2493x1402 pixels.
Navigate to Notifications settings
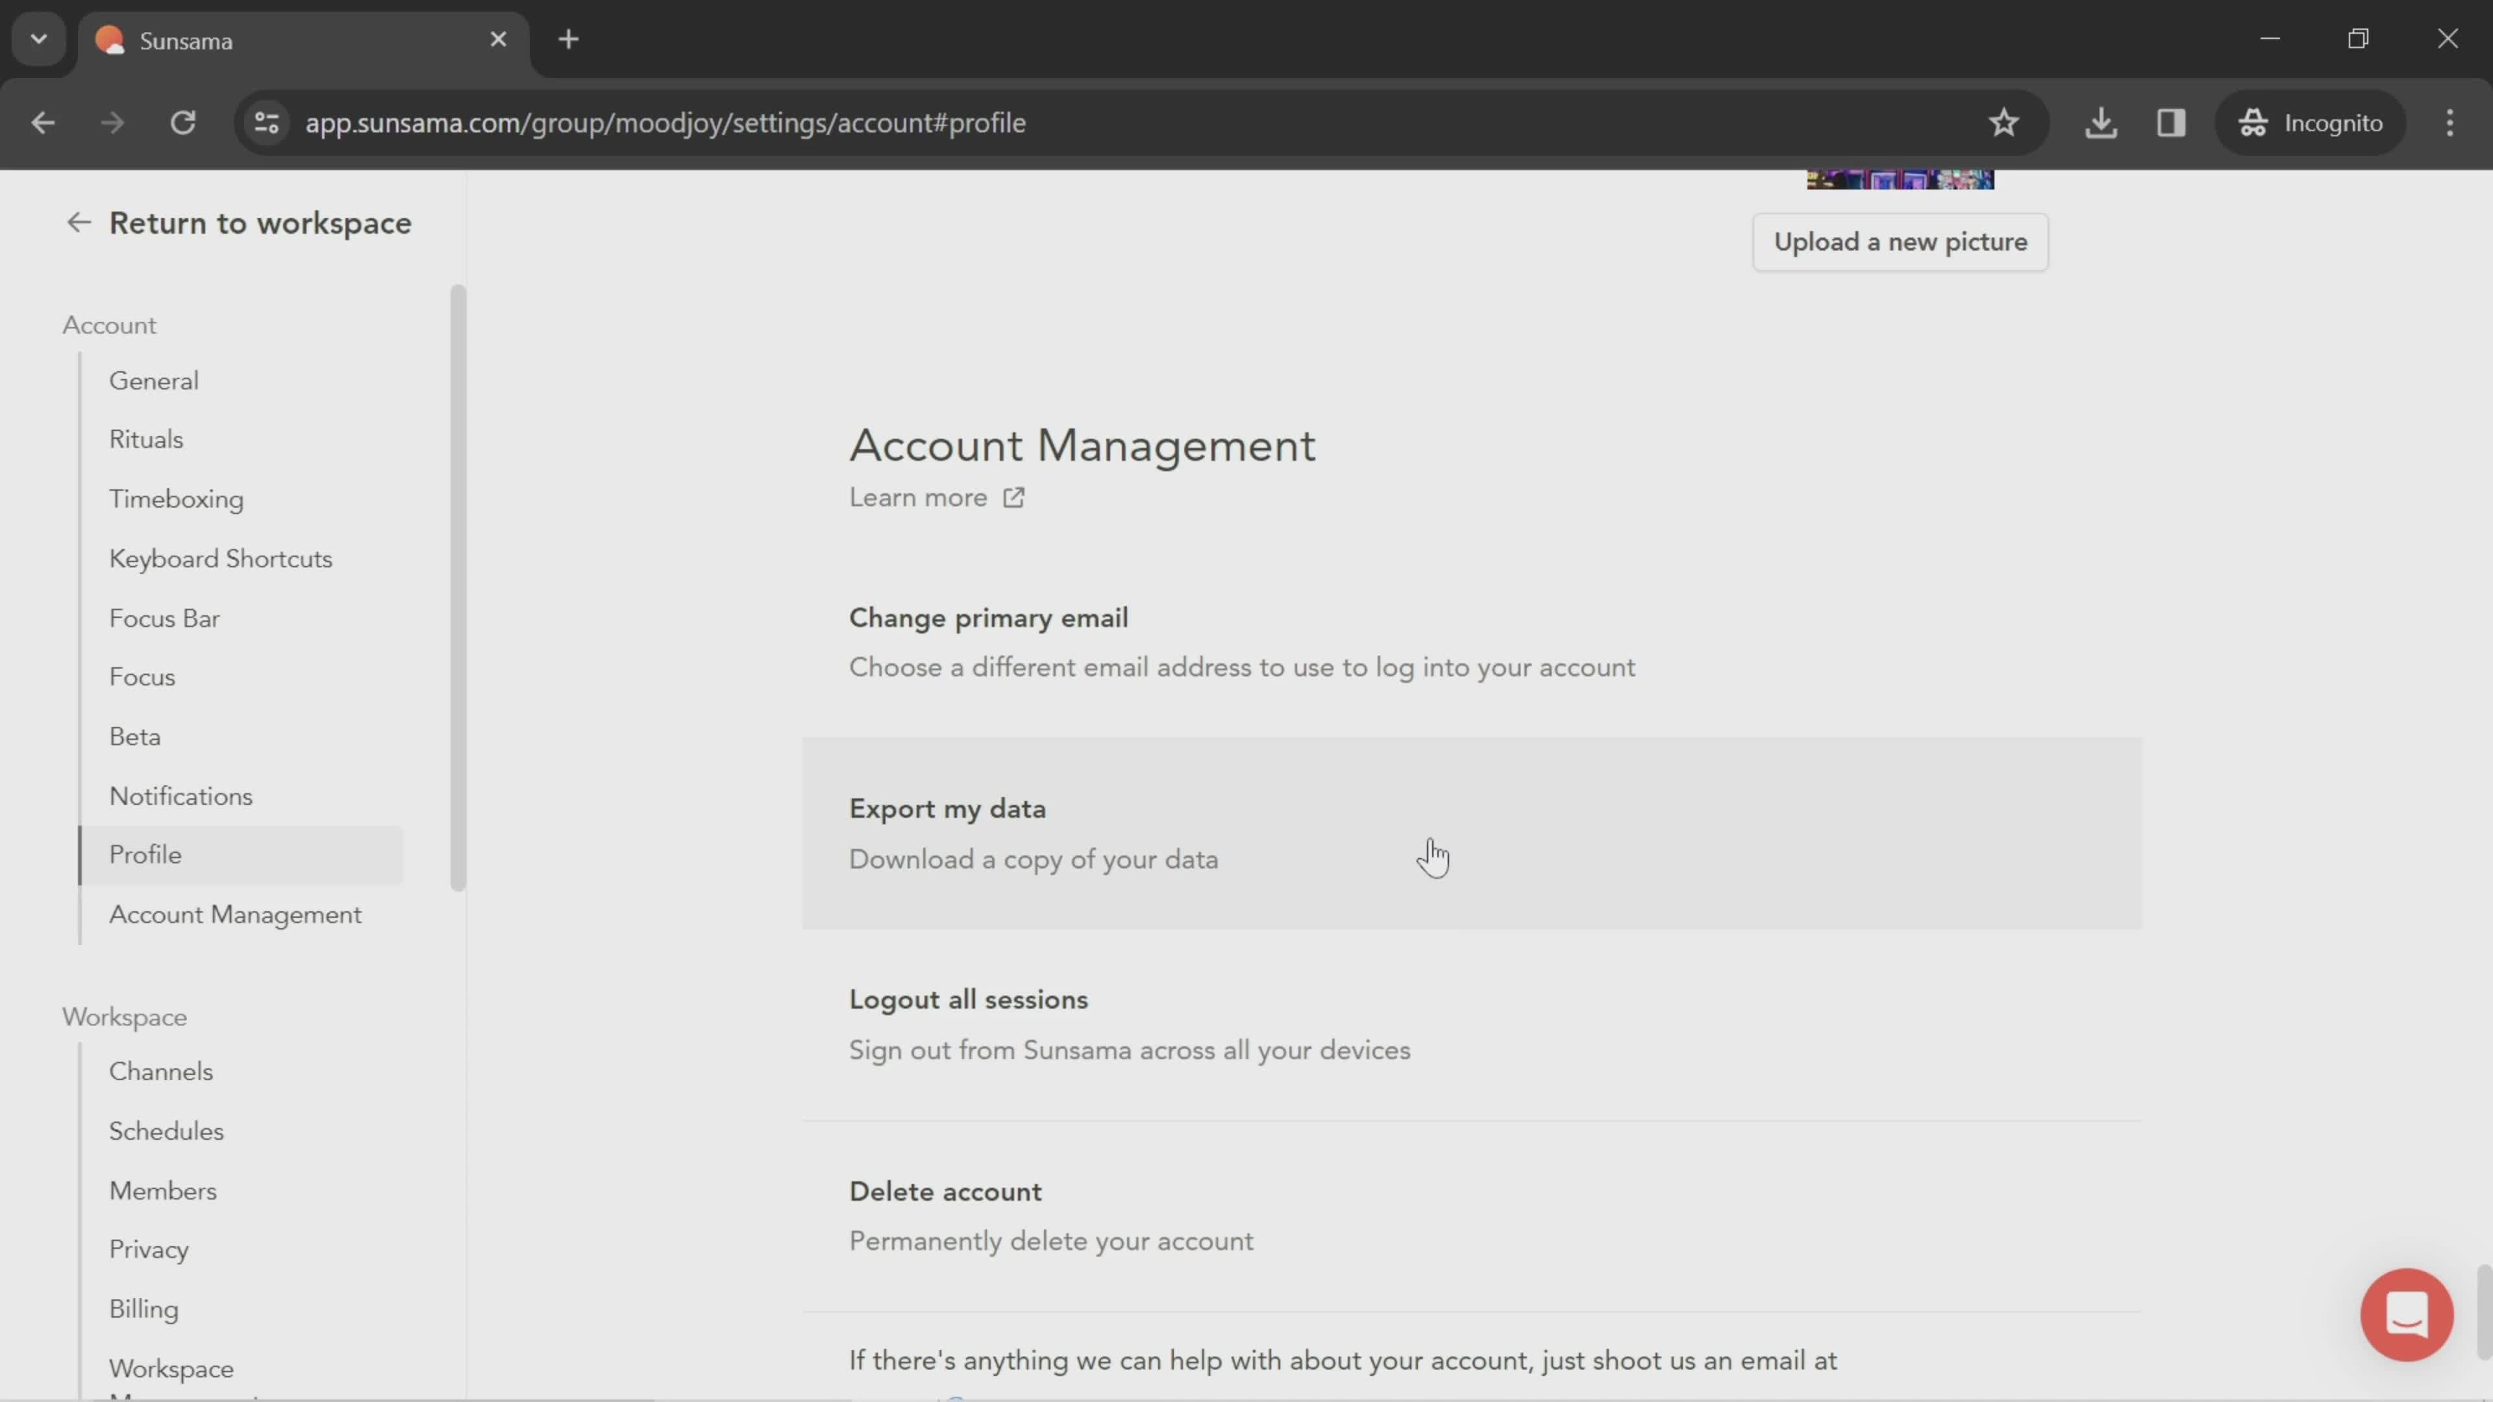(180, 796)
